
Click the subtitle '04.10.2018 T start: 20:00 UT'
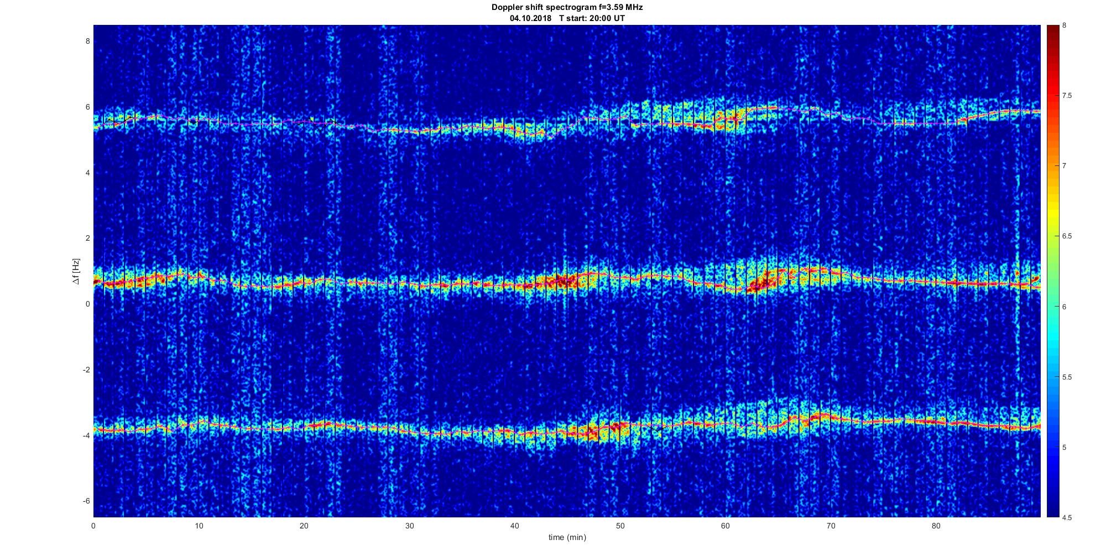[567, 18]
